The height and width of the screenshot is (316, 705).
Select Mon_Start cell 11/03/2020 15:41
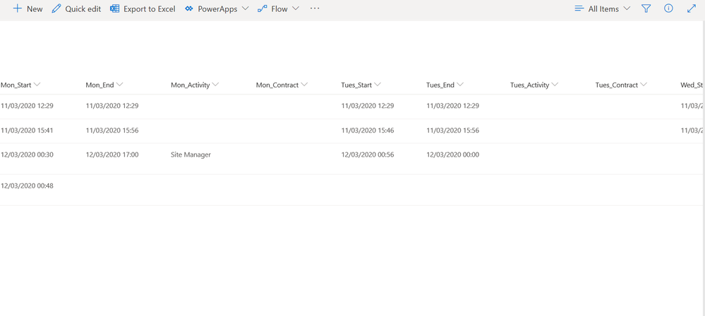click(x=27, y=130)
